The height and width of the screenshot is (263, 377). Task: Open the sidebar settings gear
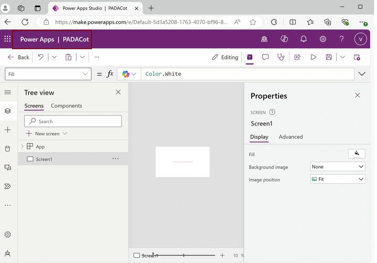pos(8,234)
